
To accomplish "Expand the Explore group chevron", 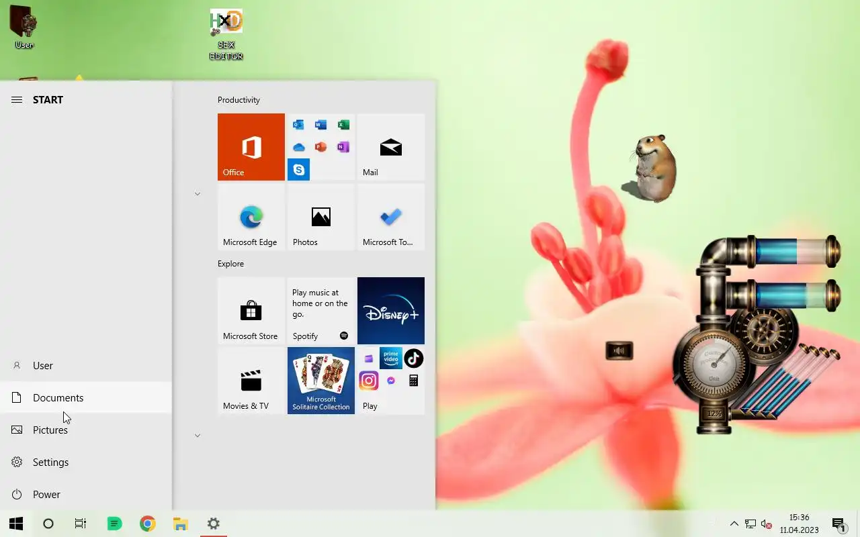I will point(198,436).
